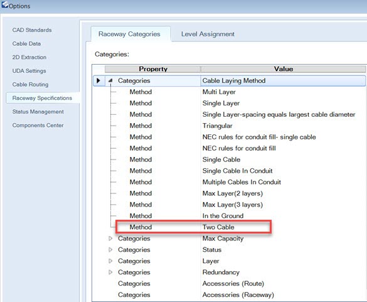Select the Raceway Categories tab
Screen dimensions: 367x302
click(129, 34)
